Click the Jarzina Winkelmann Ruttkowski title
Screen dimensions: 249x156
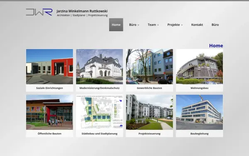82,11
